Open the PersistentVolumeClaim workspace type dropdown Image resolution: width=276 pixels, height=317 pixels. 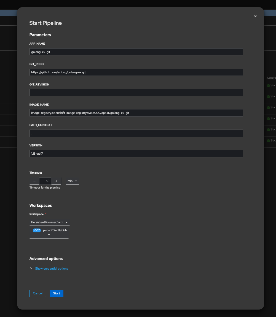coord(50,222)
